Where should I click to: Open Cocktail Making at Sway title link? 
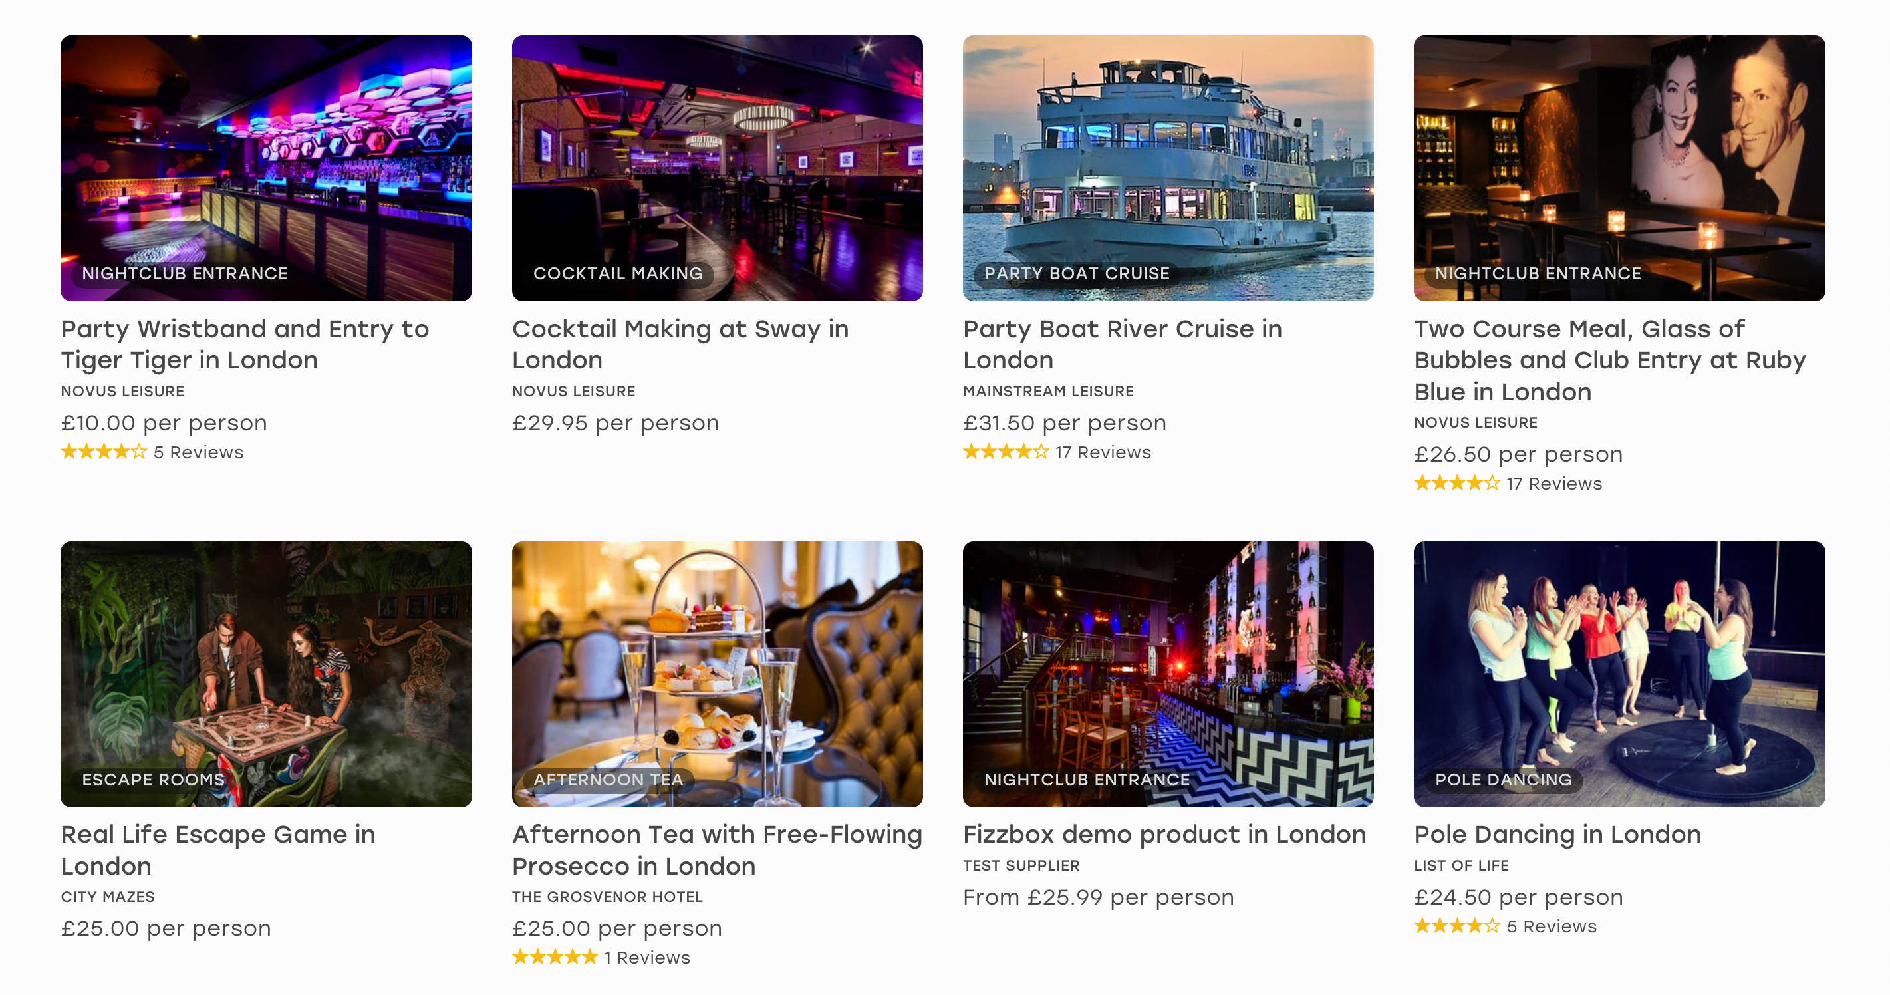coord(680,344)
